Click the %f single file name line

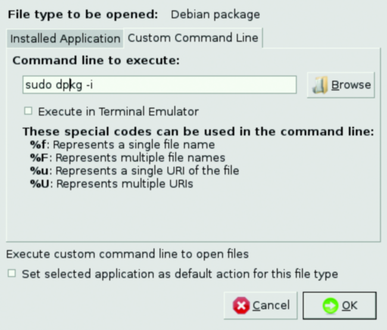122,144
